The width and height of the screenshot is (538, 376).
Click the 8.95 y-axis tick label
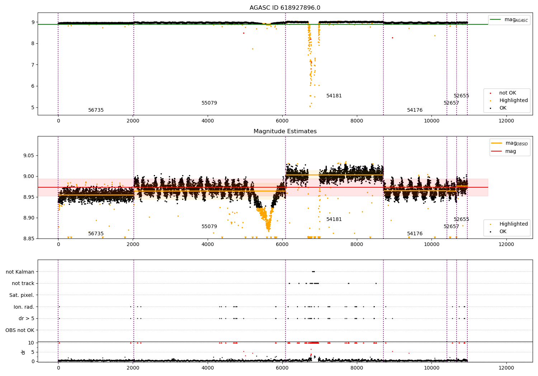click(x=29, y=197)
